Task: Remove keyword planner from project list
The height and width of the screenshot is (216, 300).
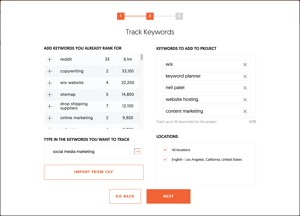Action: [245, 76]
